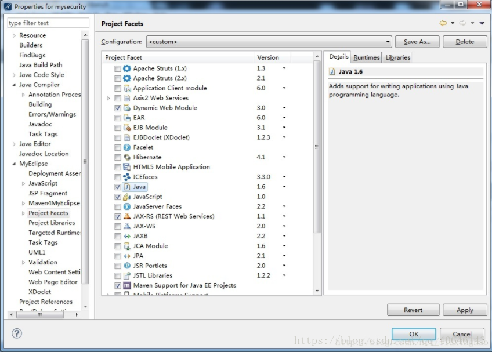The height and width of the screenshot is (352, 492).
Task: Enable the Hibernate facet checkbox
Action: (x=118, y=157)
